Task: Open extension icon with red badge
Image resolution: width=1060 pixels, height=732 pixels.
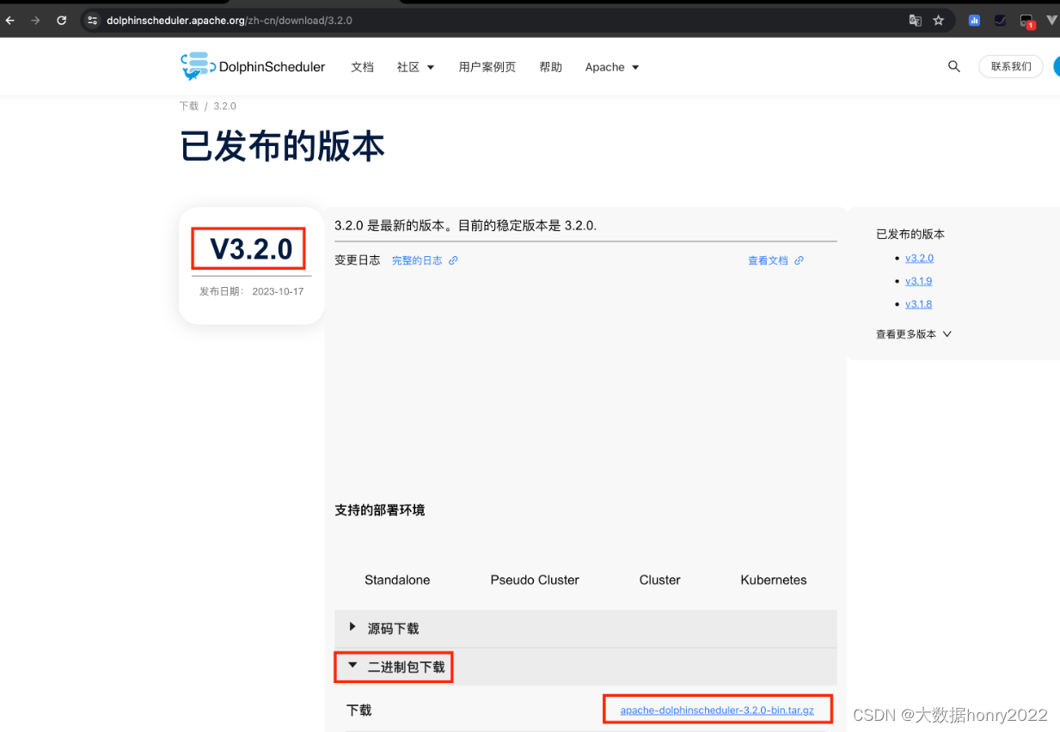Action: (x=1026, y=21)
